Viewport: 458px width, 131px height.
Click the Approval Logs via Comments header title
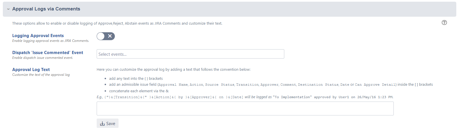[46, 9]
